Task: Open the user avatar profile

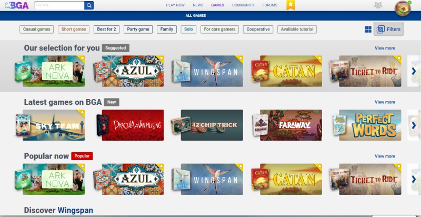Action: point(403,8)
